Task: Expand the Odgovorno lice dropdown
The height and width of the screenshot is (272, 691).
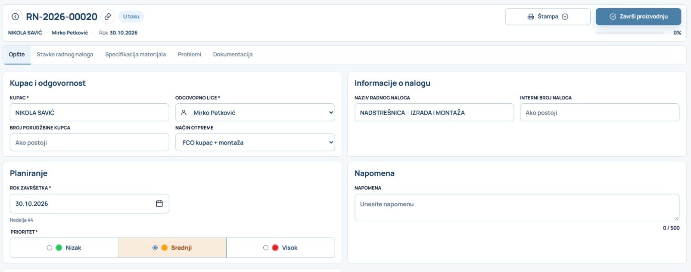Action: 331,112
